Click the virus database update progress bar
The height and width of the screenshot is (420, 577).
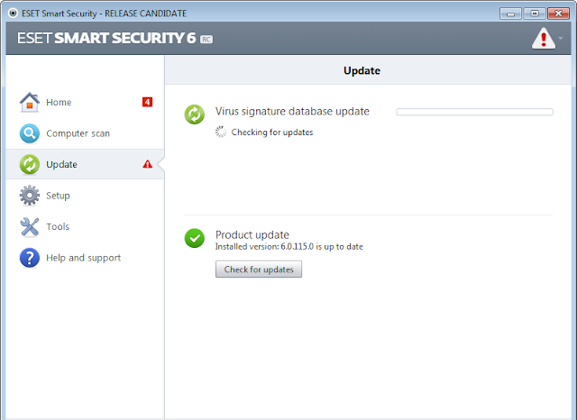(x=474, y=112)
